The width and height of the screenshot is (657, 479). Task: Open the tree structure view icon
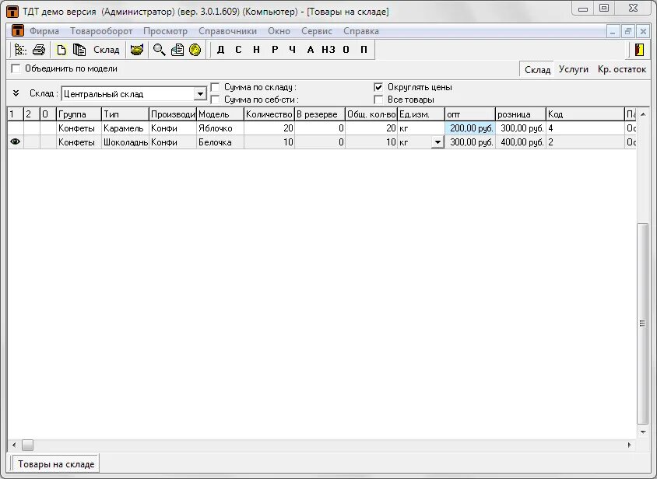tap(19, 50)
